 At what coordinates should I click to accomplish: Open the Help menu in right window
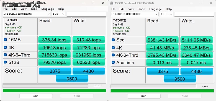pos(169,9)
